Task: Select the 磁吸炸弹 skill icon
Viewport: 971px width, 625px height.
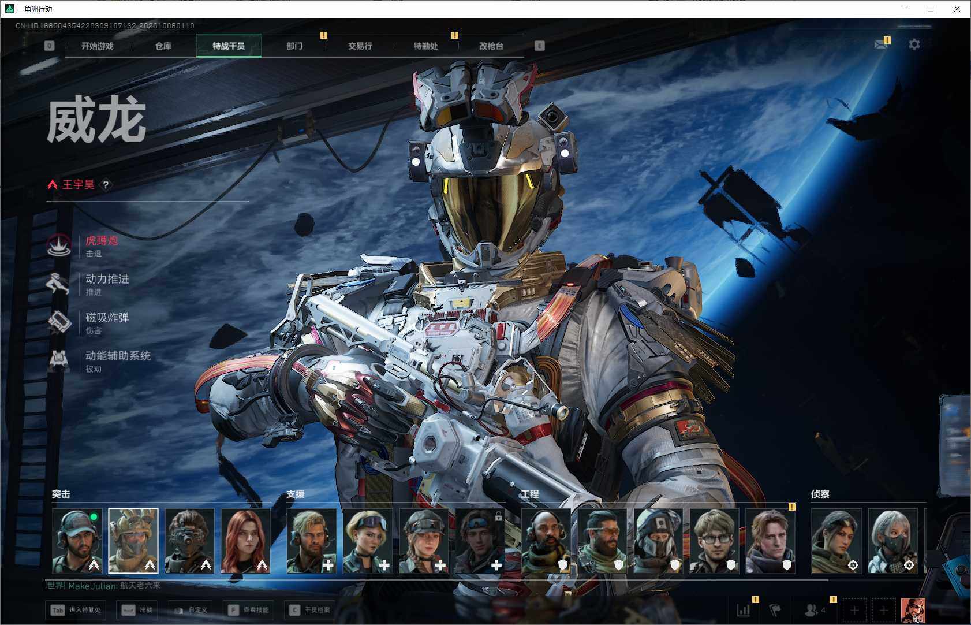Action: pos(58,322)
